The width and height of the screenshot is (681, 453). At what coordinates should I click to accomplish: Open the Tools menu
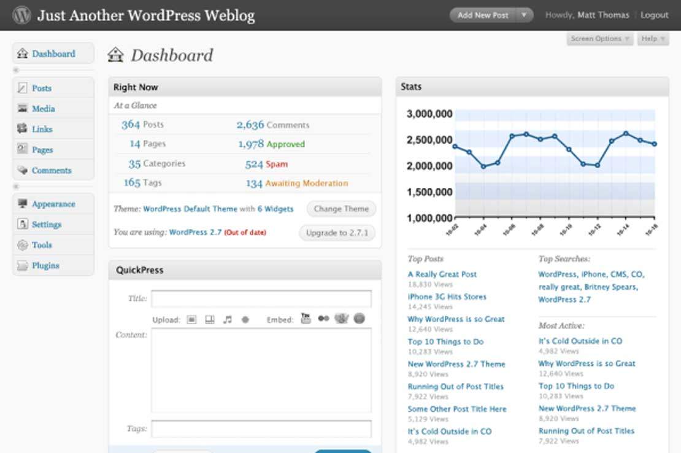(53, 244)
